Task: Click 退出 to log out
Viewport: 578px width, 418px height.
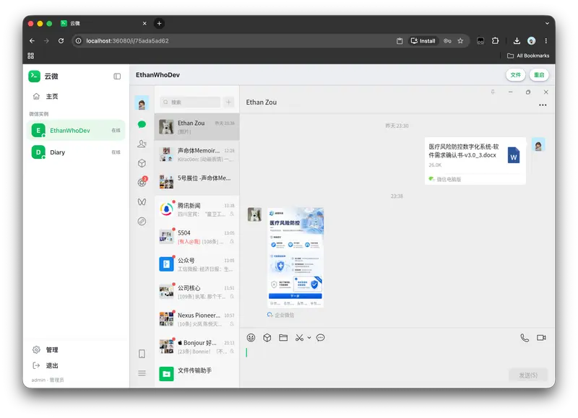Action: click(46, 365)
